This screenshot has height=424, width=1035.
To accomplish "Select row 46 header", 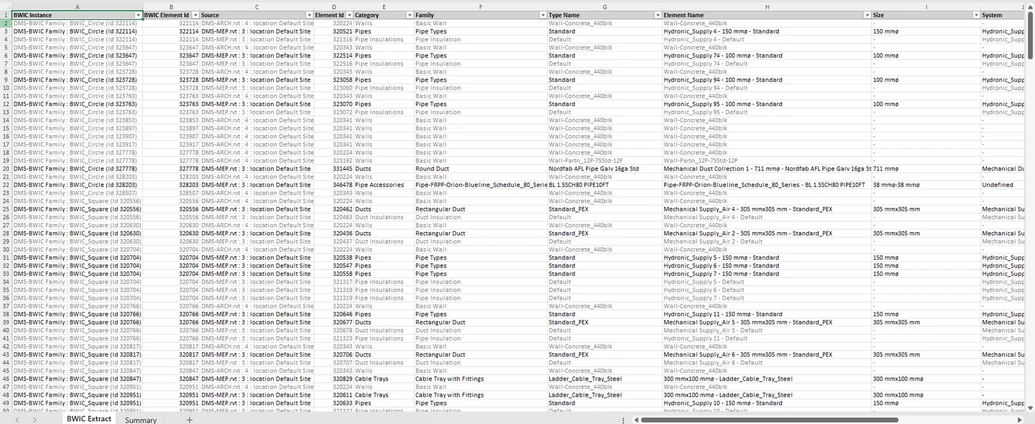I will tap(6, 379).
